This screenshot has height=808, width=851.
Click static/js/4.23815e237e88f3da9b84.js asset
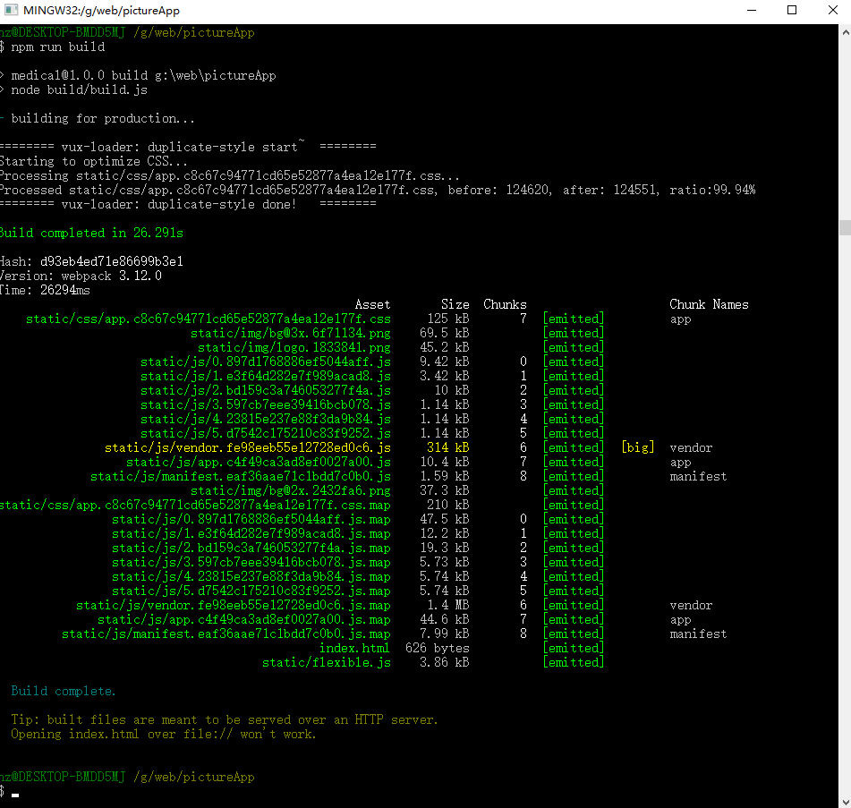coord(266,419)
